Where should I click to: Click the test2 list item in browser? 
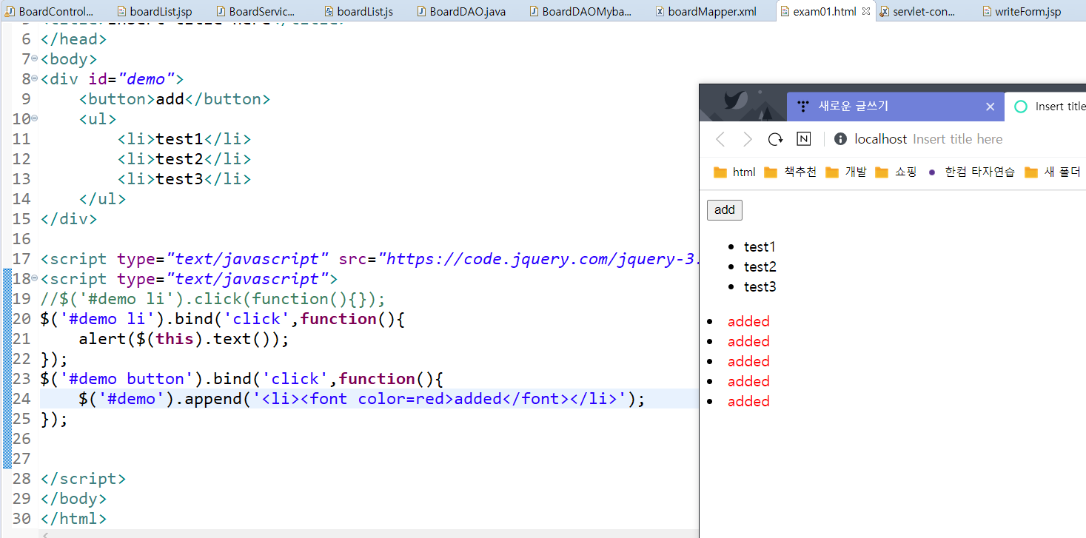[760, 266]
